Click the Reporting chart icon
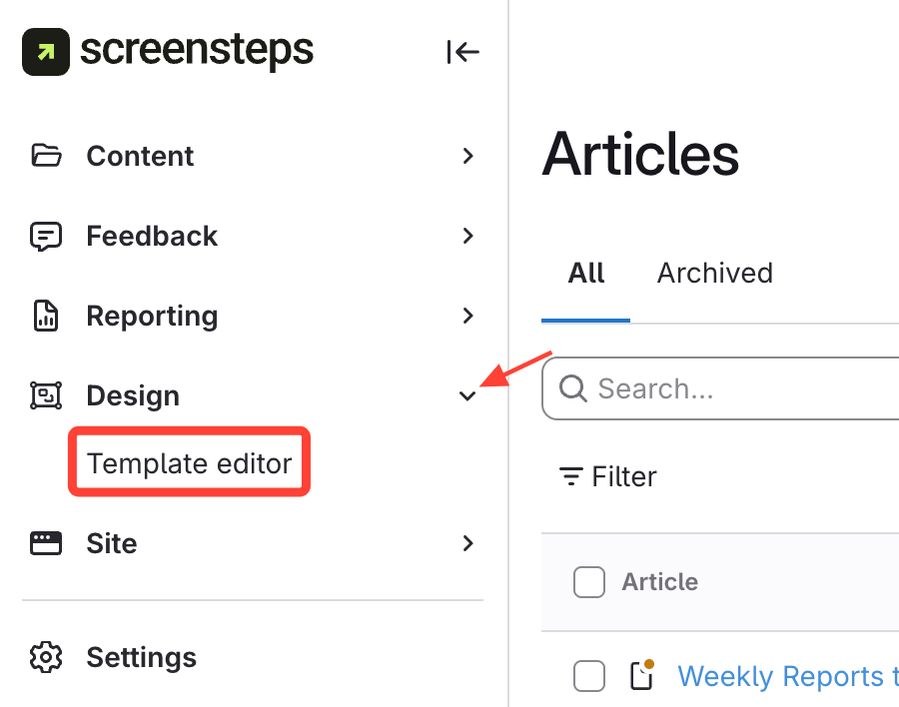This screenshot has width=899, height=707. point(46,317)
